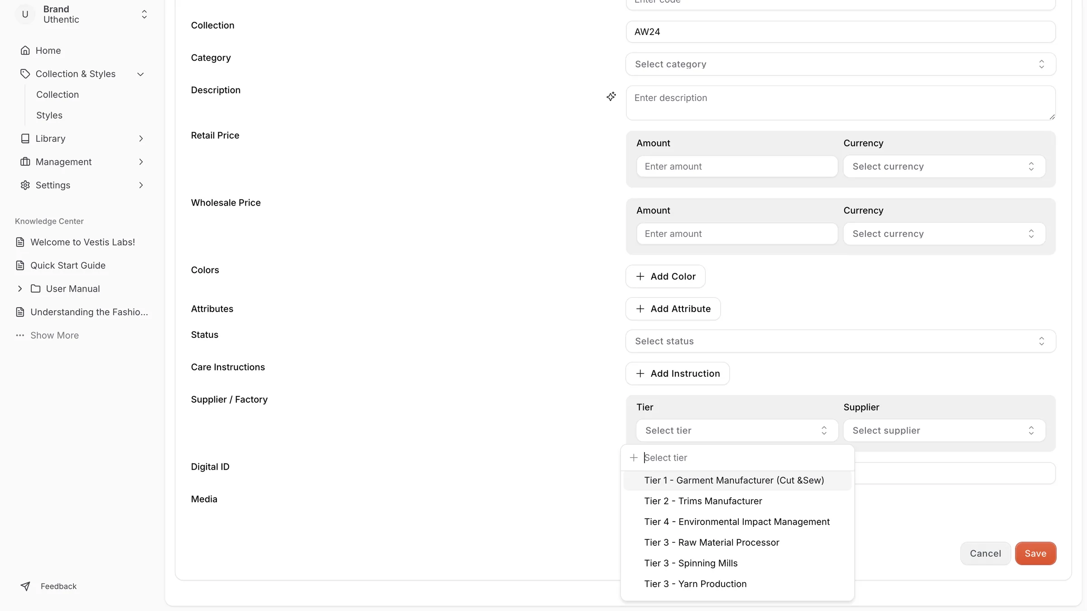Image resolution: width=1087 pixels, height=611 pixels.
Task: Open Wholesale Price currency dropdown
Action: 944,234
